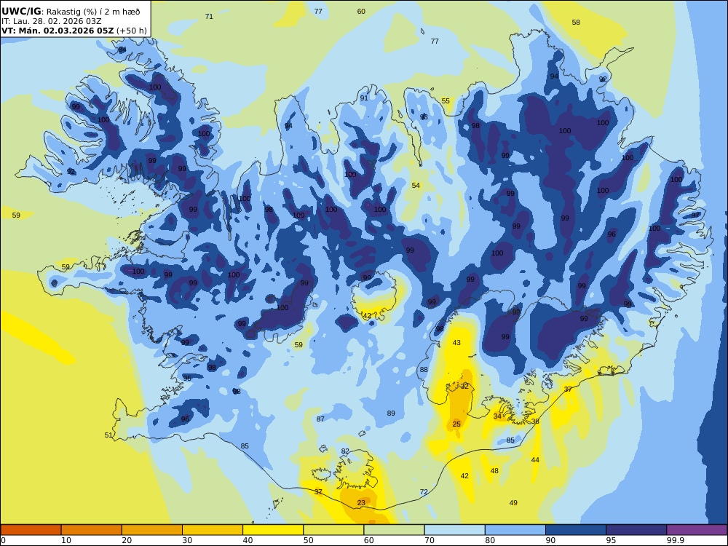
Task: Select the purple legend swatch above 99.9
Action: (697, 530)
